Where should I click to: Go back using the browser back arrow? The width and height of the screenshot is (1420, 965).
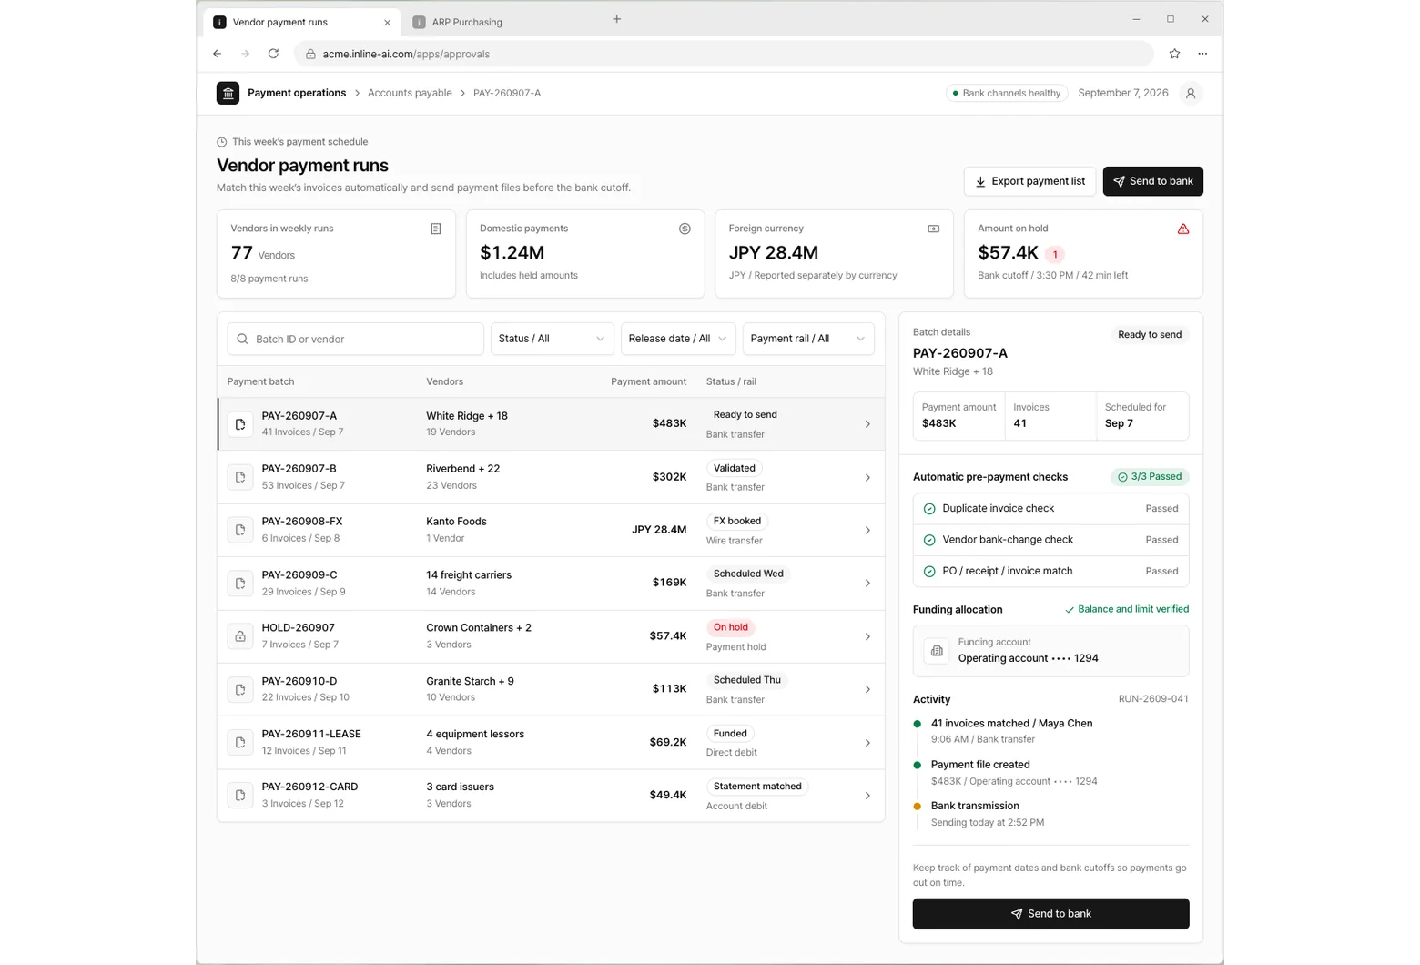click(218, 54)
